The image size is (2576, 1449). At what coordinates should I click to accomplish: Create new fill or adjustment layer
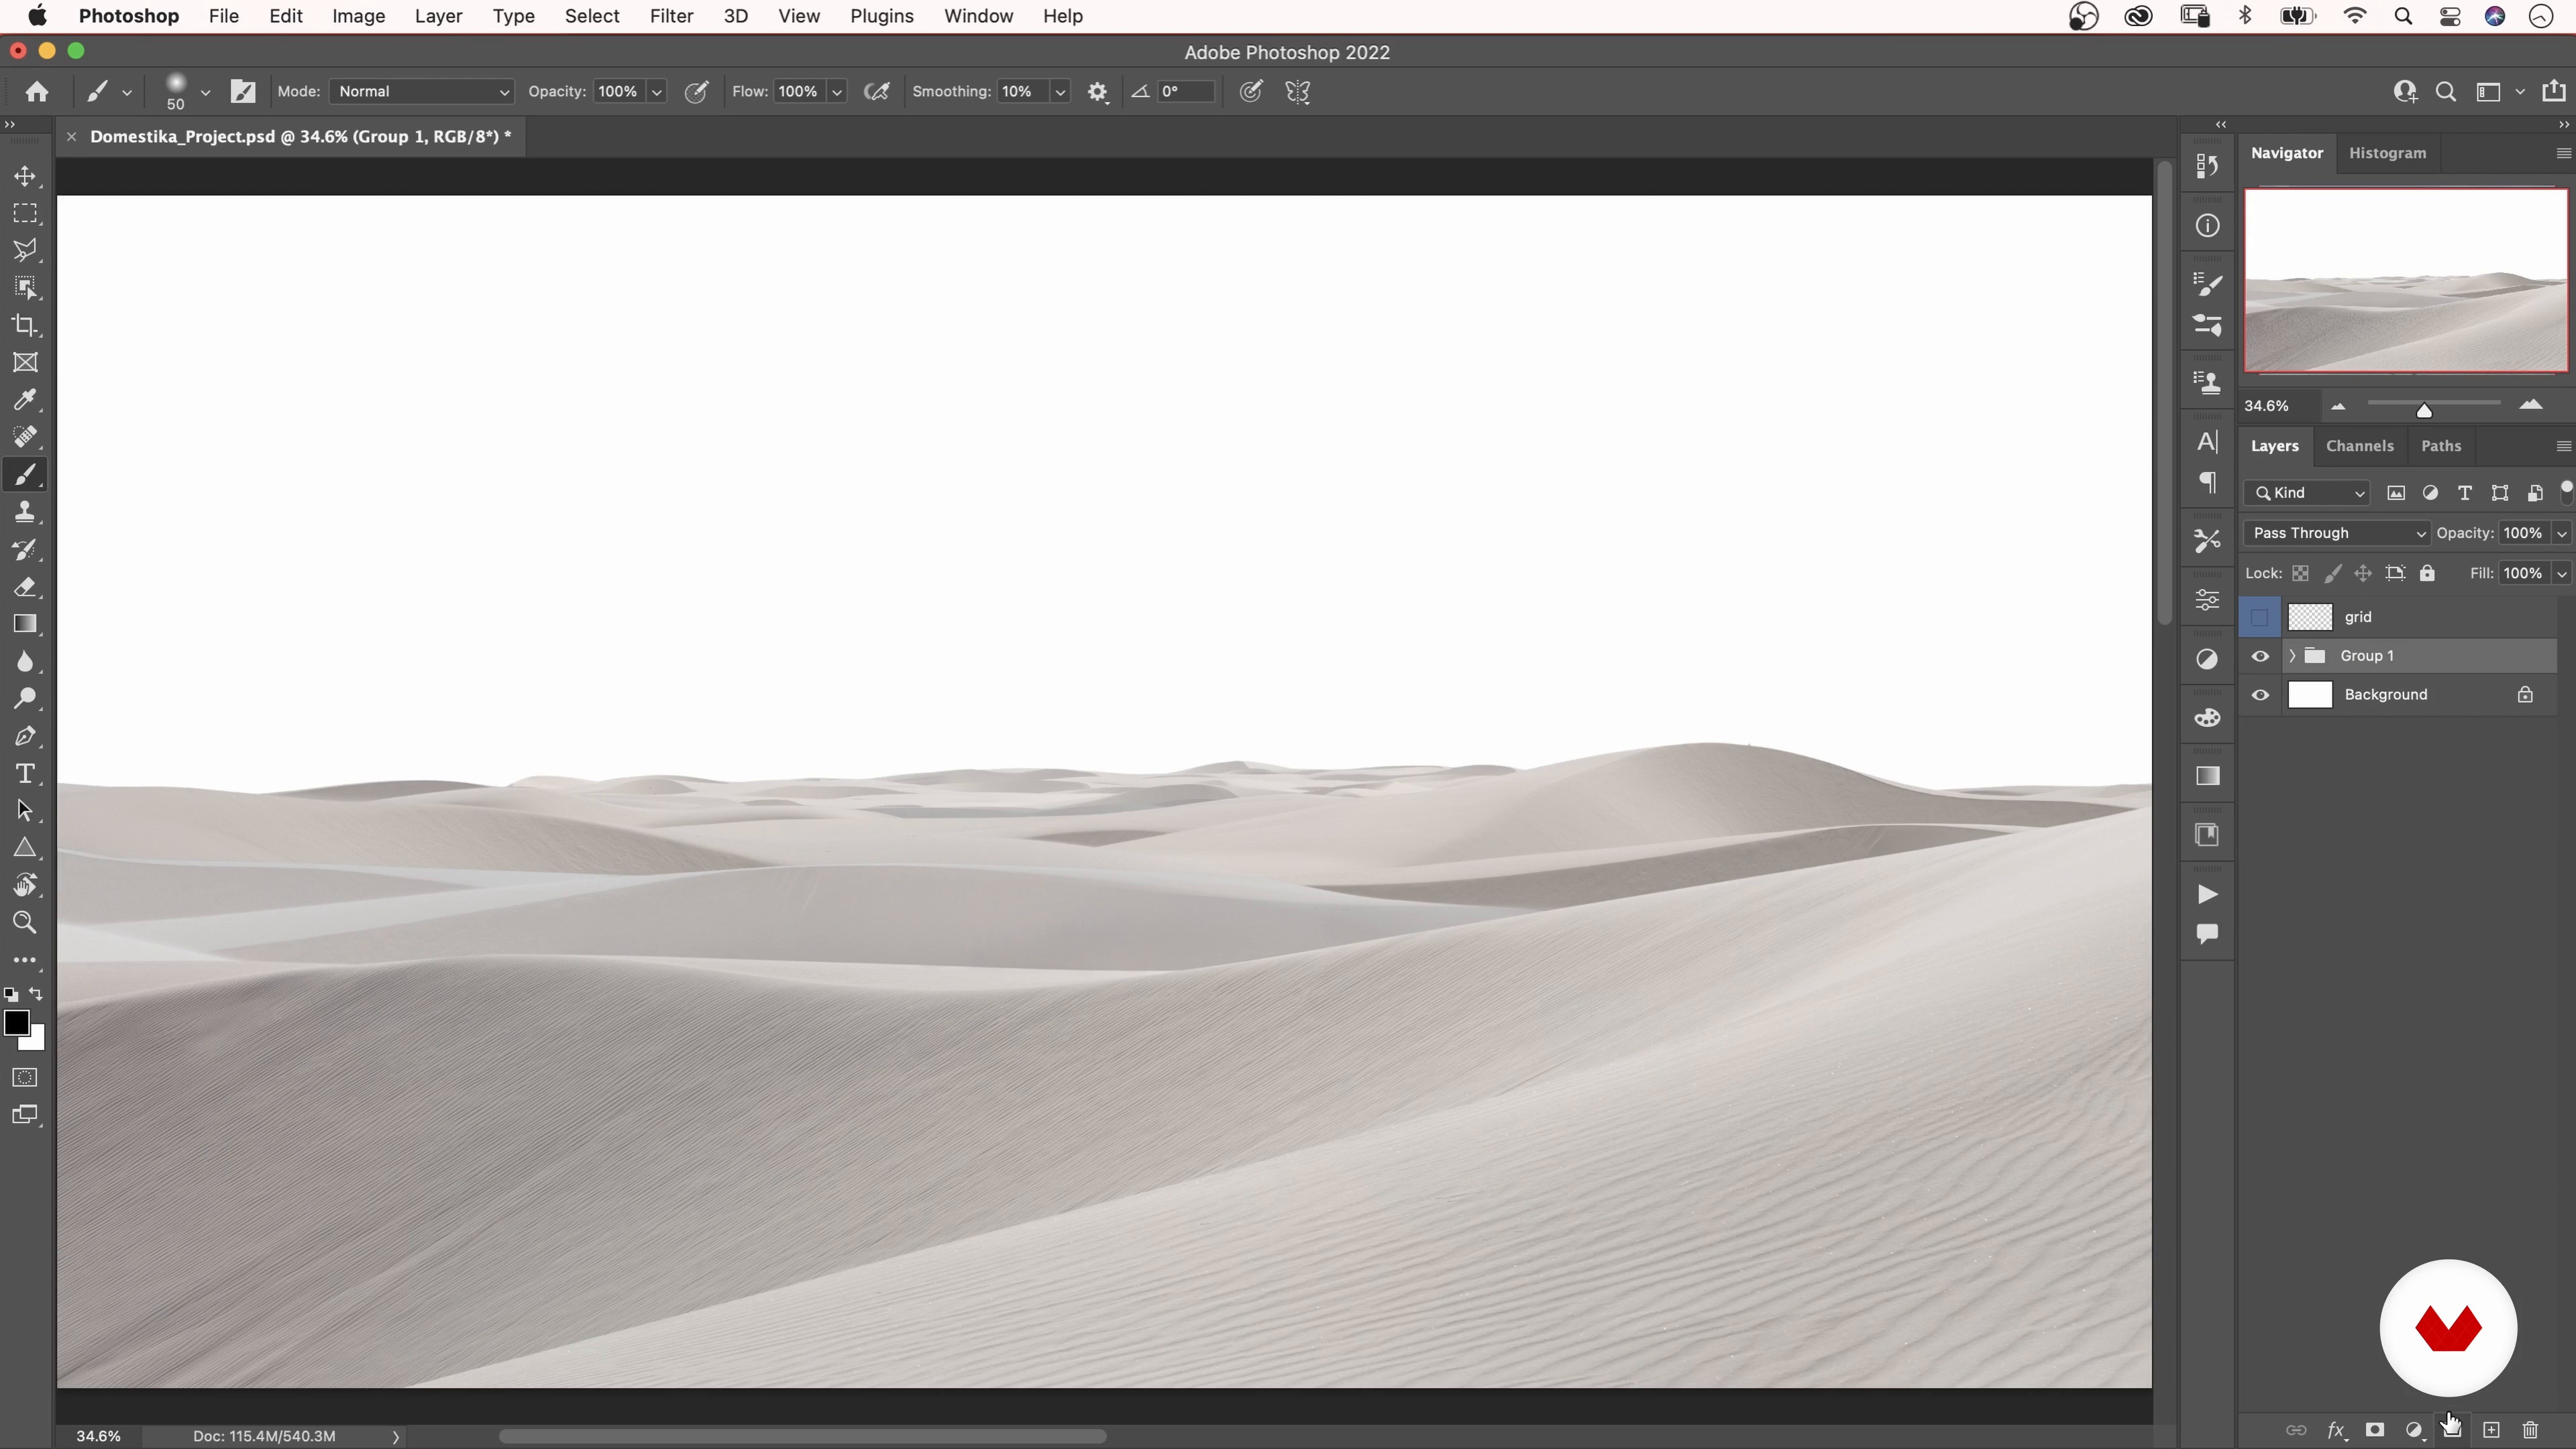(2414, 1430)
